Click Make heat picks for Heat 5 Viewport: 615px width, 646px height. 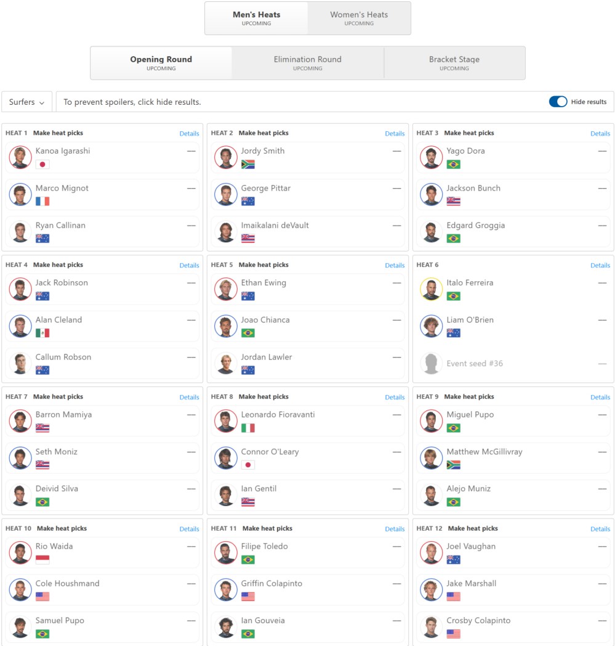click(x=263, y=265)
